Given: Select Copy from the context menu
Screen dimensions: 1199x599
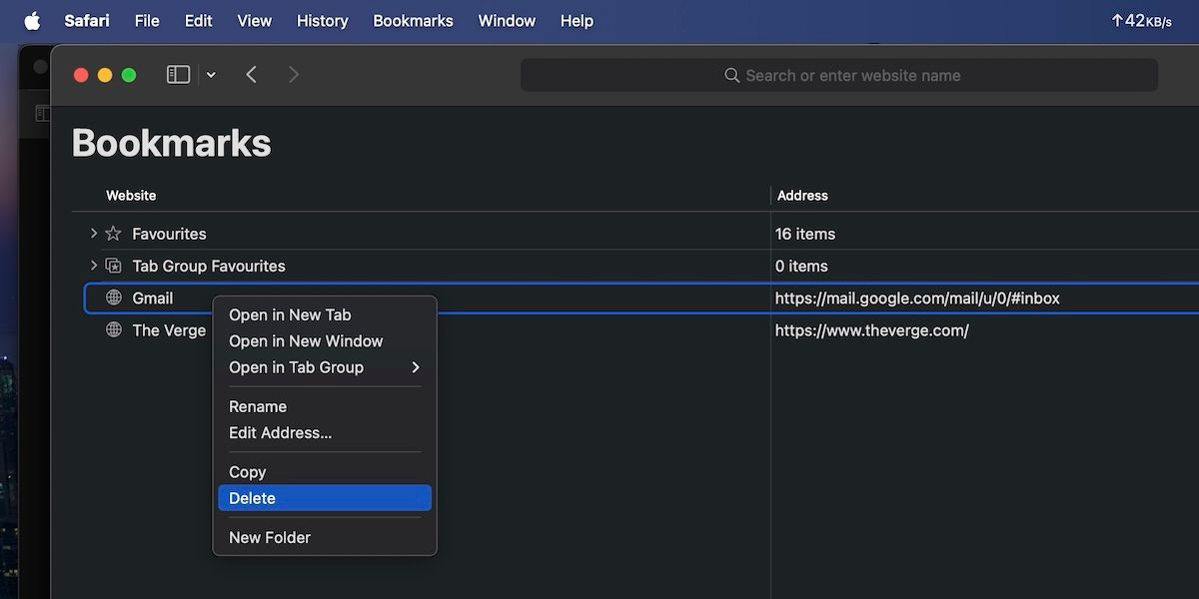Looking at the screenshot, I should click(247, 471).
